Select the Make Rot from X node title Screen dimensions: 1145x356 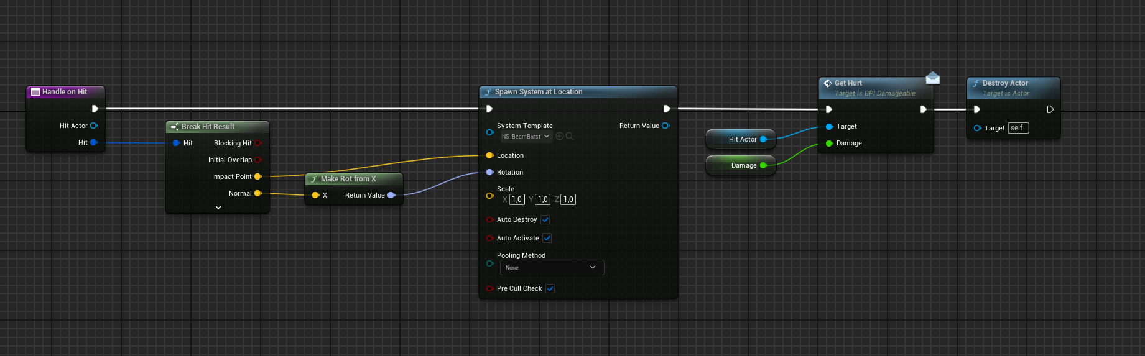pos(348,179)
